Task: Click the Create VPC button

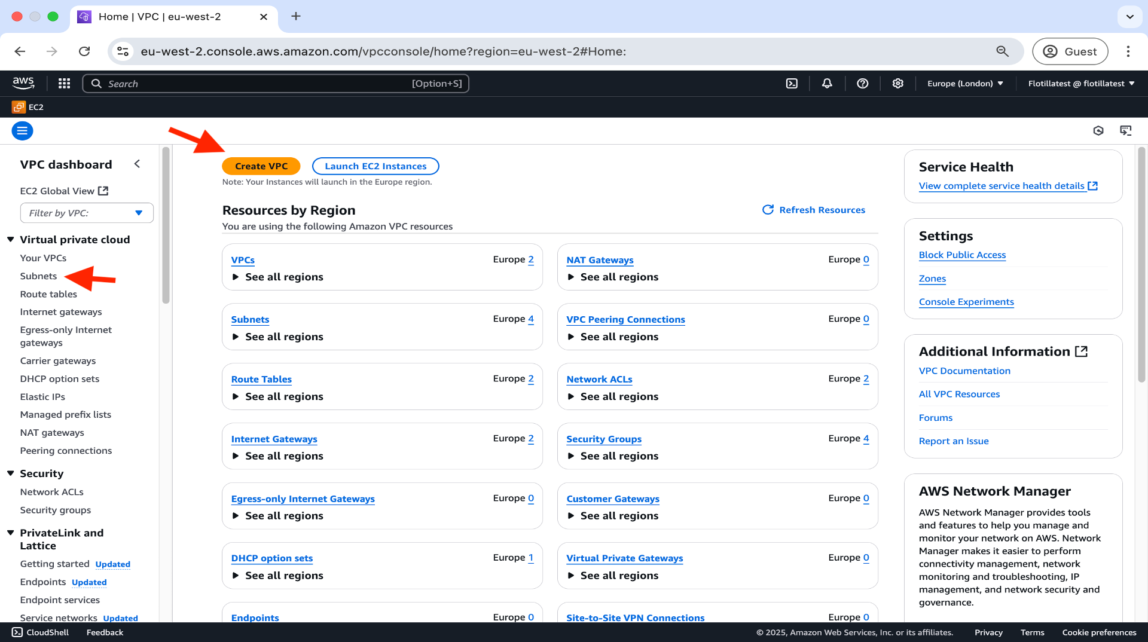Action: point(261,166)
